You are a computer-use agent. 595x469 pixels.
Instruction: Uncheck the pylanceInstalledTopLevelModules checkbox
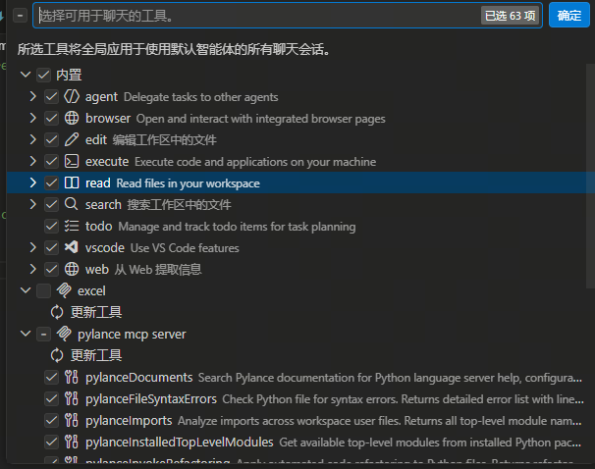click(51, 443)
